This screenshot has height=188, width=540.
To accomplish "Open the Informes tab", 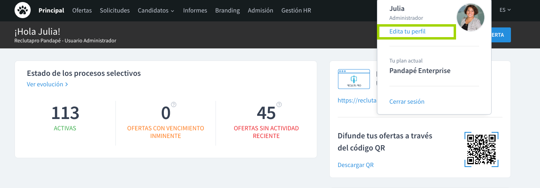I will coord(195,10).
